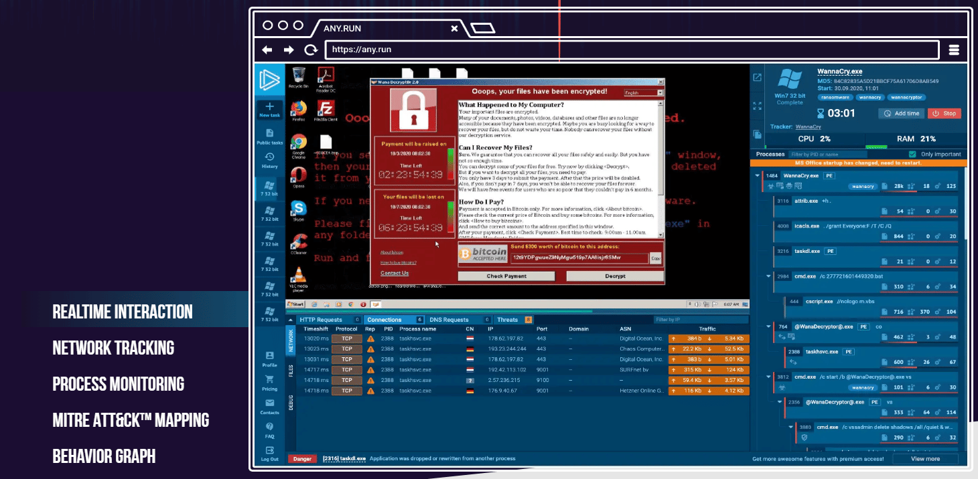Click the red Stop button
Screen dimensions: 978x479
pos(945,113)
